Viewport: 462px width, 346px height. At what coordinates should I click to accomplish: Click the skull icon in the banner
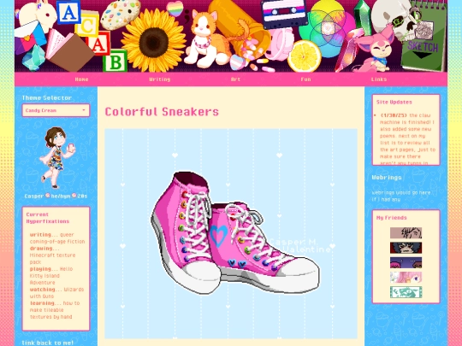coord(394,19)
